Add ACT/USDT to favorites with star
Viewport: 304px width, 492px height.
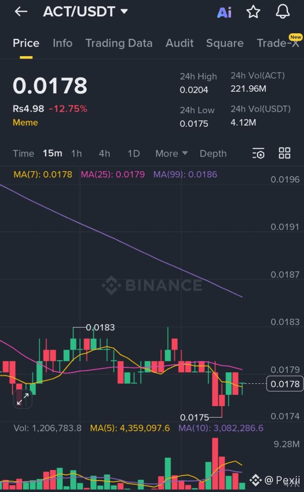[253, 12]
